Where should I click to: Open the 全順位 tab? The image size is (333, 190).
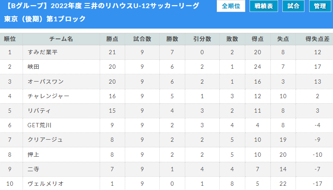pos(231,6)
